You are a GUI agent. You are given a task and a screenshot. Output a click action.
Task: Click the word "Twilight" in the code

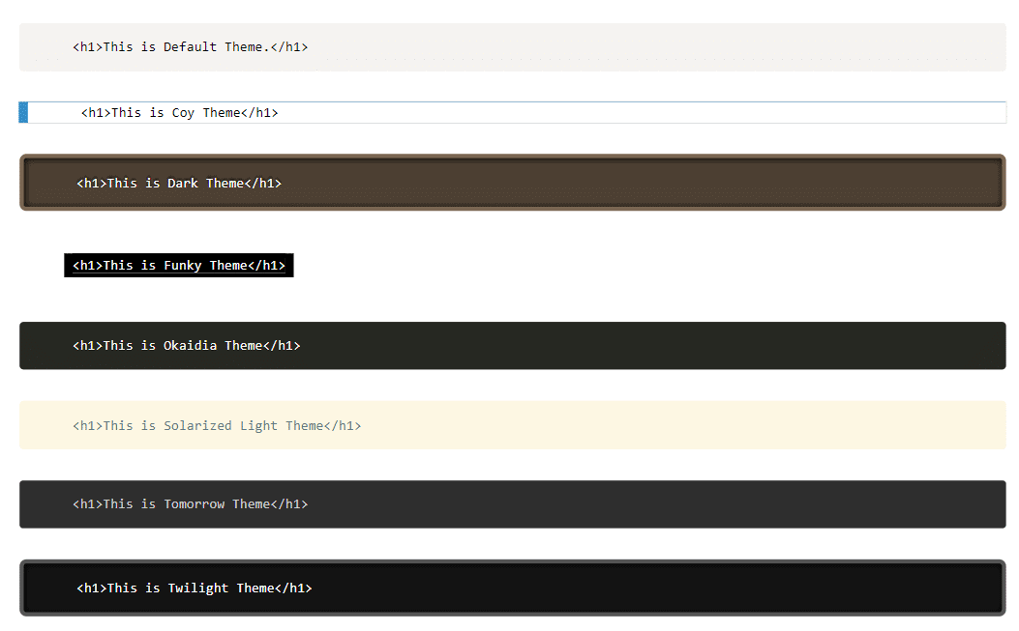pyautogui.click(x=197, y=588)
